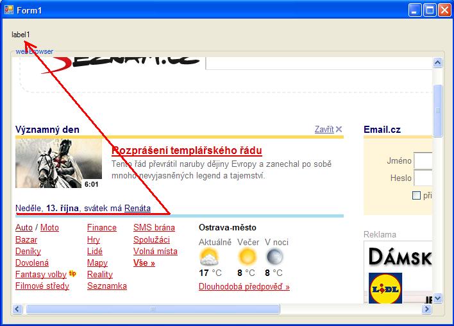This screenshot has width=454, height=326.
Task: Click the Významný den heading
Action: (x=47, y=130)
